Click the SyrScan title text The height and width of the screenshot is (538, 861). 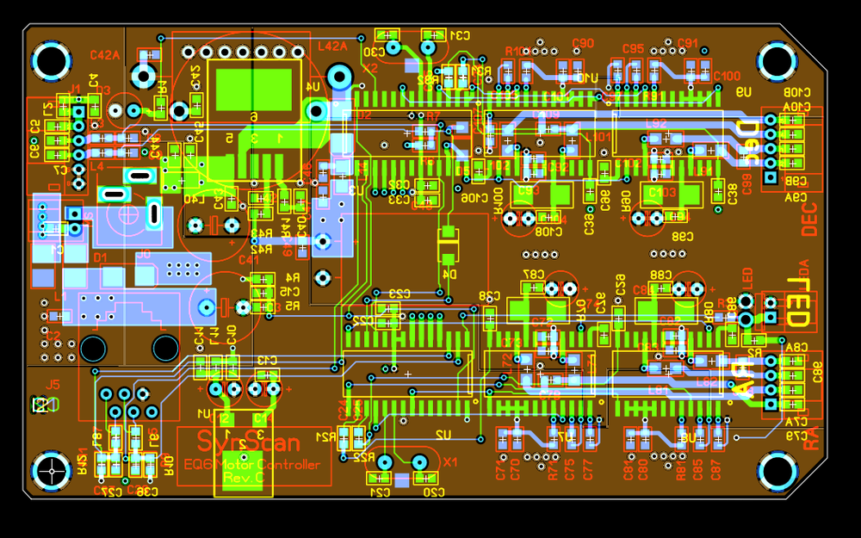click(249, 443)
